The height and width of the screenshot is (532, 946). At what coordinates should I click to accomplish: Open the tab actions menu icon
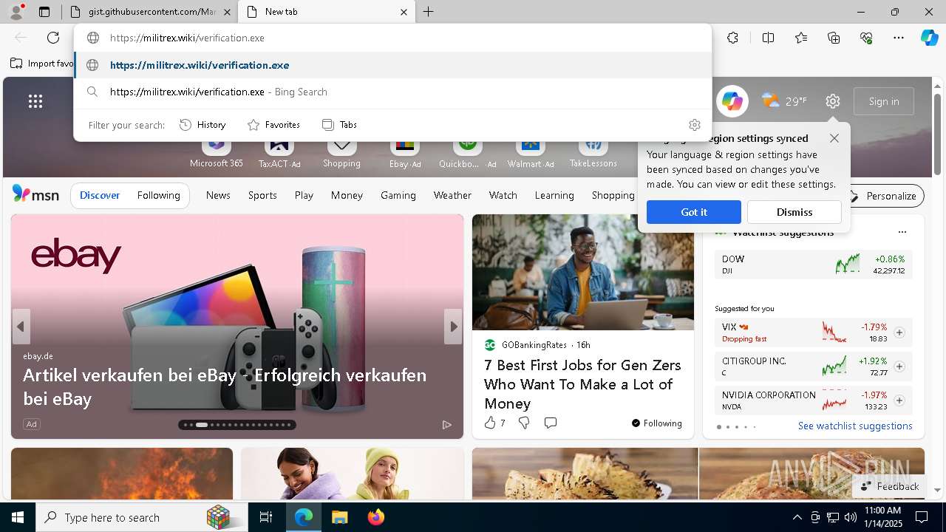coord(44,12)
